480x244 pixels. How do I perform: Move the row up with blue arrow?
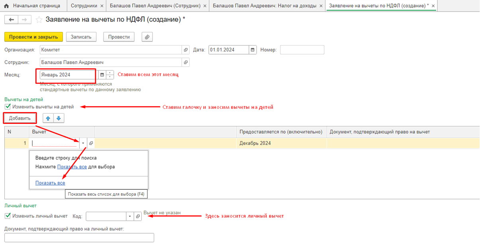[x=48, y=118]
